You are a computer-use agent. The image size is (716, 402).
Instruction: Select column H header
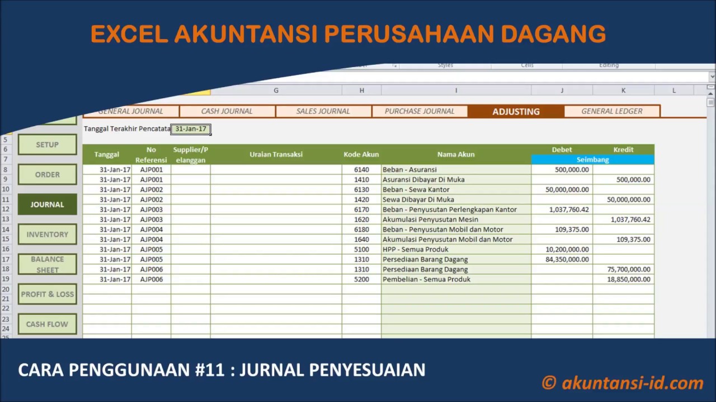(361, 90)
